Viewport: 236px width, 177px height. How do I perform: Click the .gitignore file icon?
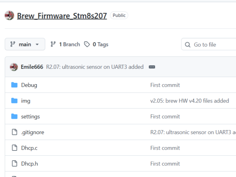14,132
